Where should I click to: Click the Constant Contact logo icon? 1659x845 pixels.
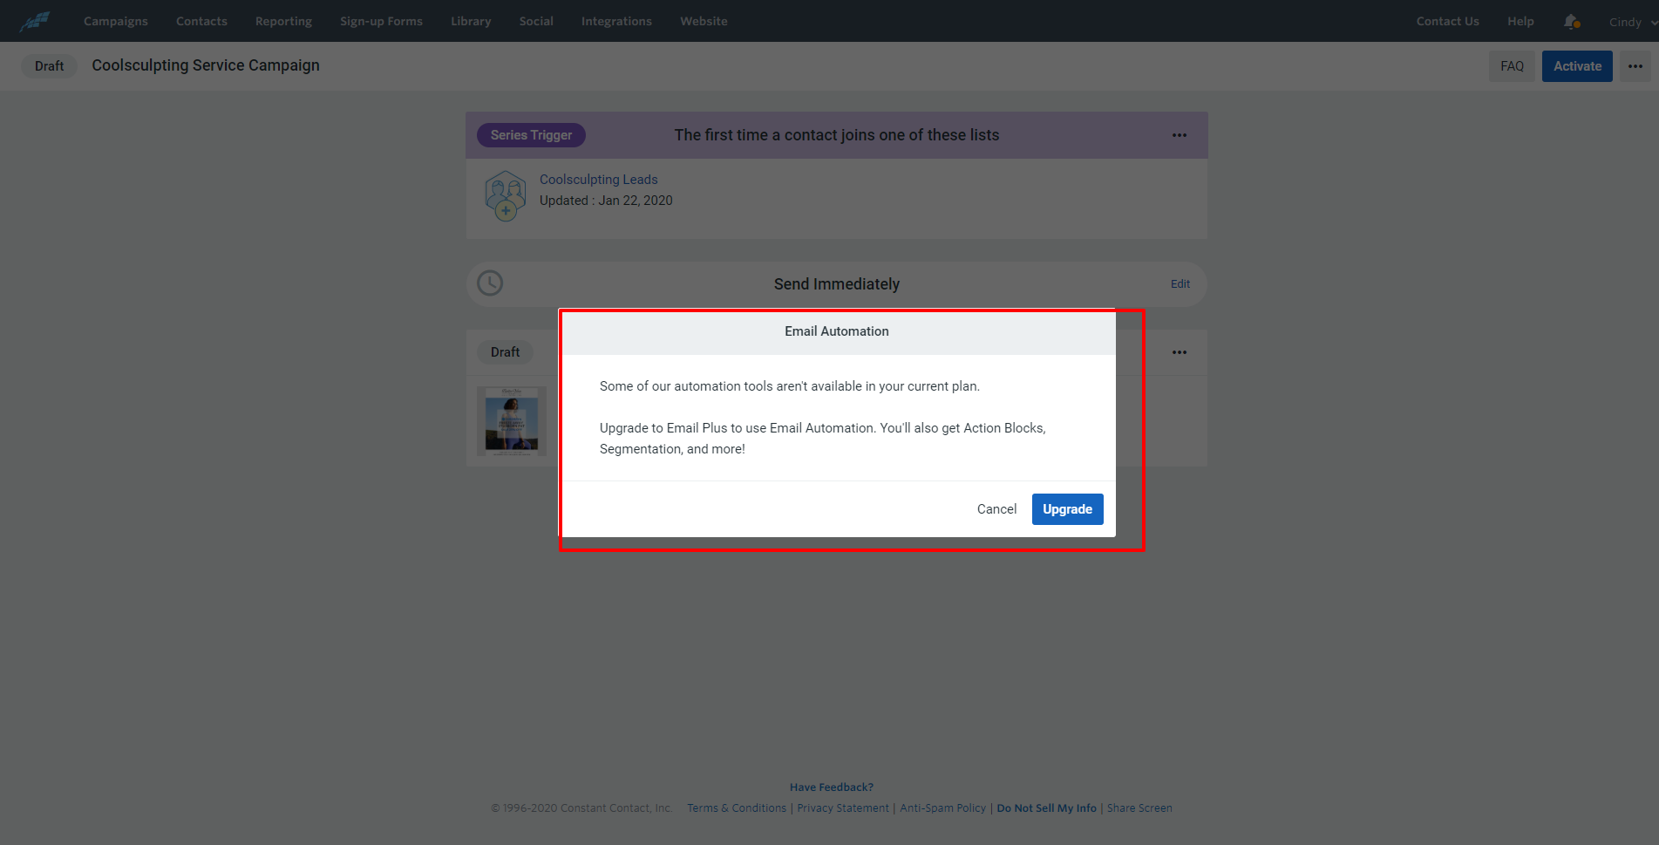[35, 21]
